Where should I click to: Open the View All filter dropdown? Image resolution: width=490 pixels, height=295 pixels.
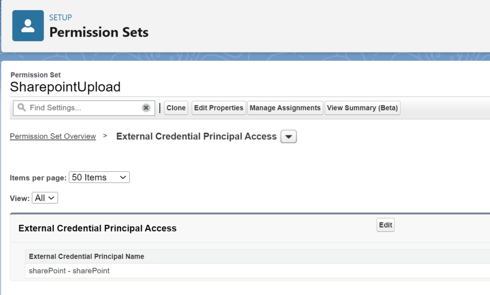(x=45, y=198)
